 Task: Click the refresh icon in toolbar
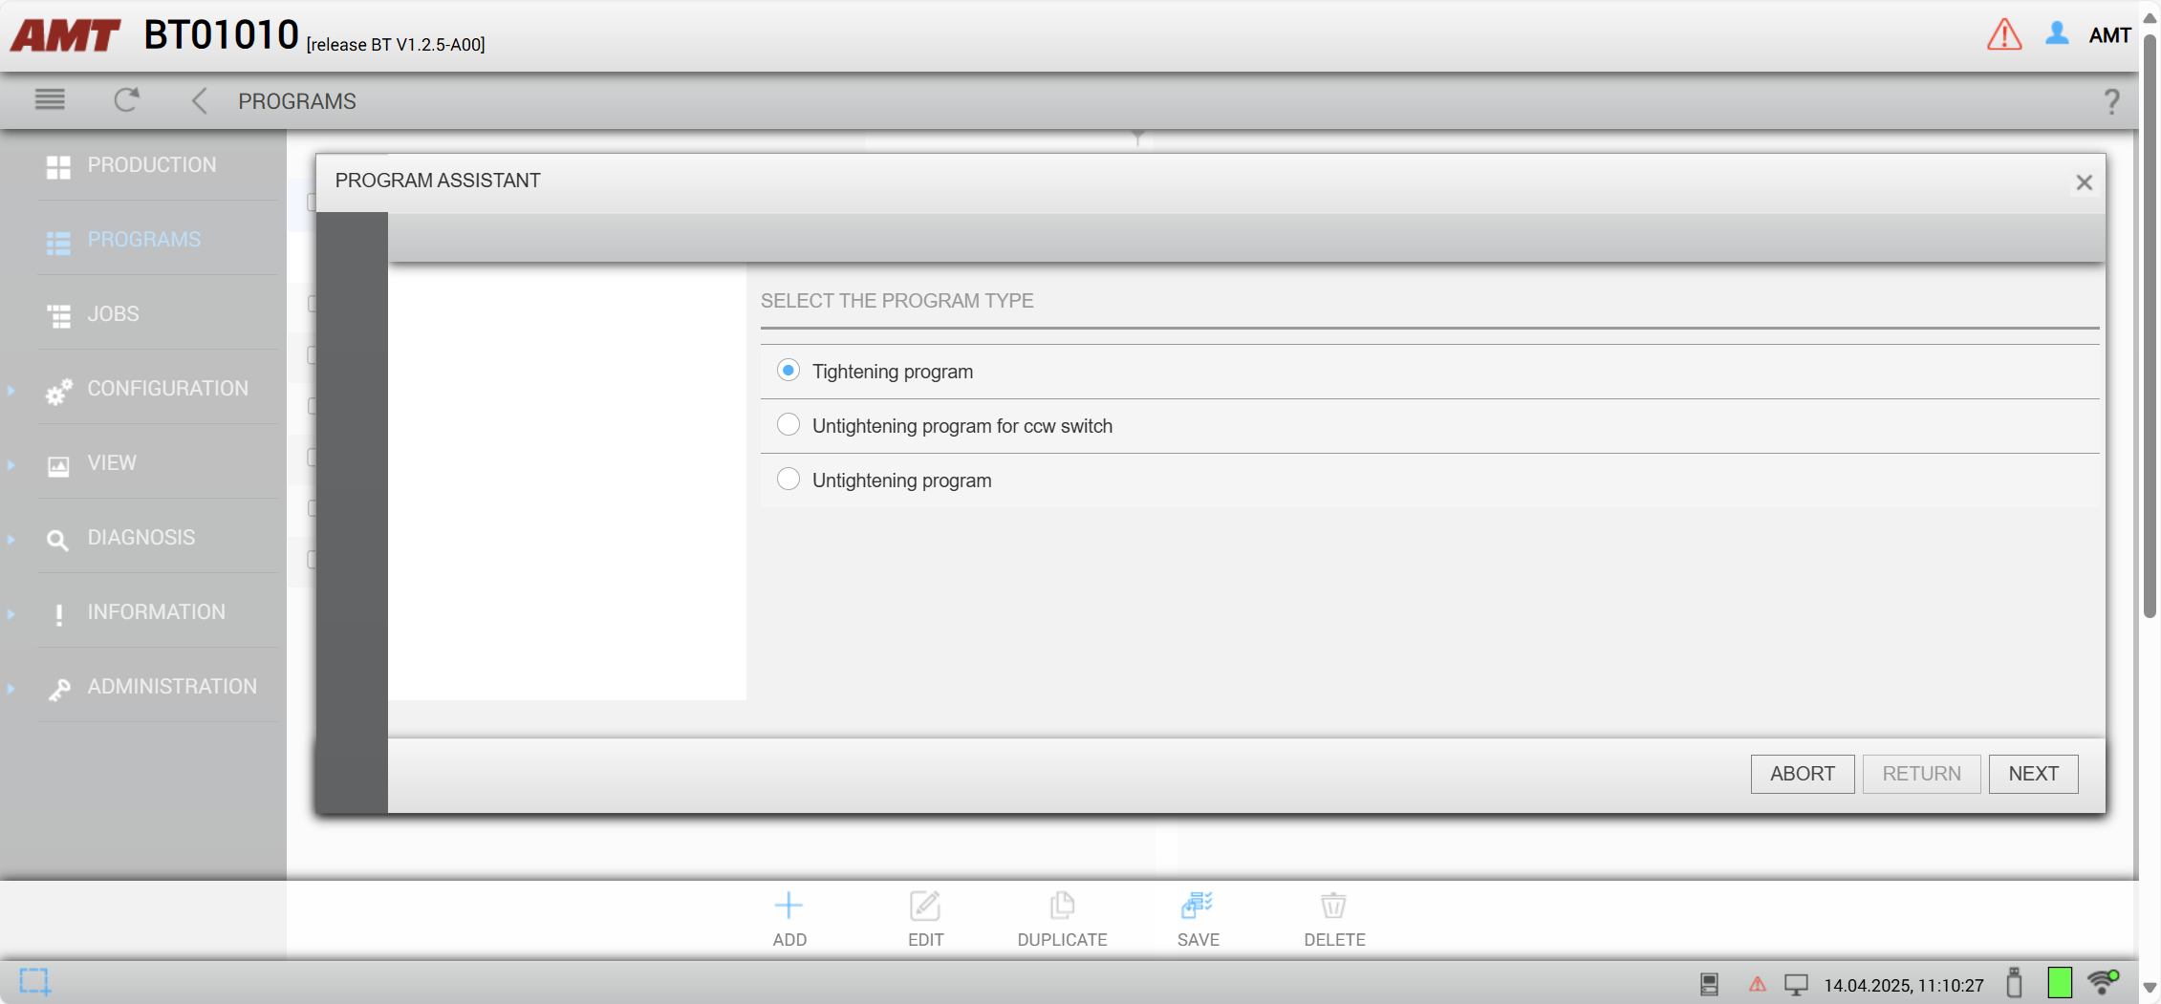pos(126,99)
